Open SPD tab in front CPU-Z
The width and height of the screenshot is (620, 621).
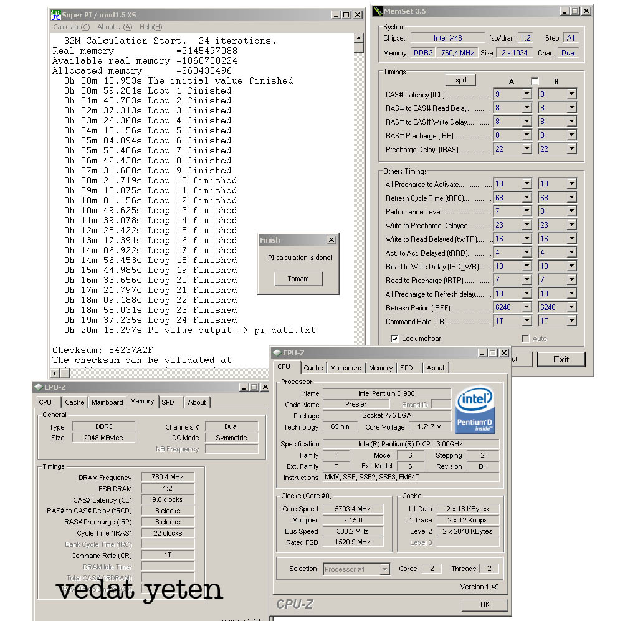pos(406,368)
